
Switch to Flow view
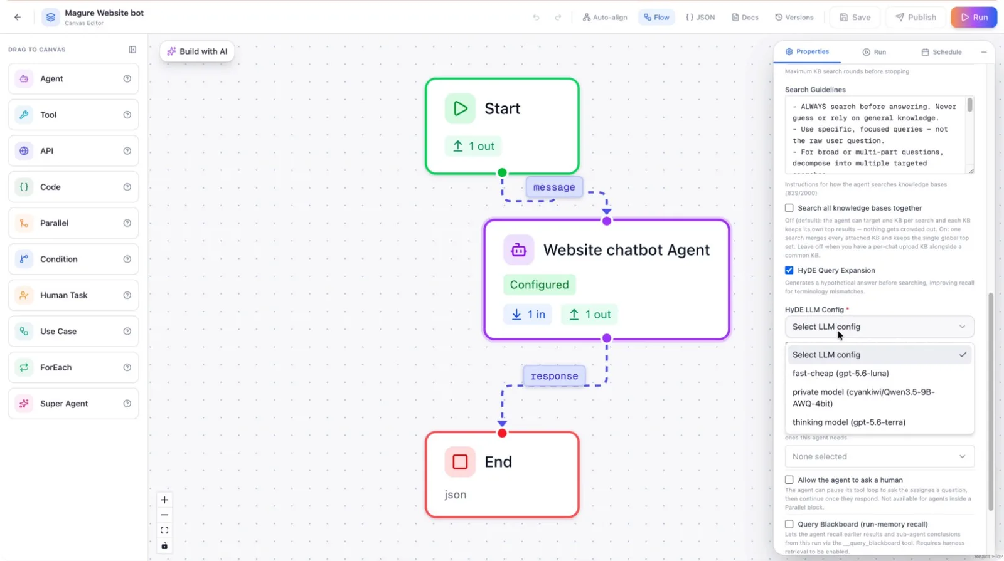tap(656, 18)
